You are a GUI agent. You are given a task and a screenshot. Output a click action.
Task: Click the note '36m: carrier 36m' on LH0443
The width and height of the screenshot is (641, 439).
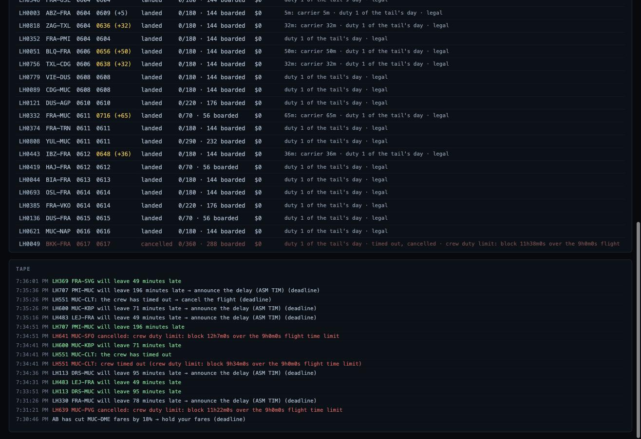(312, 154)
